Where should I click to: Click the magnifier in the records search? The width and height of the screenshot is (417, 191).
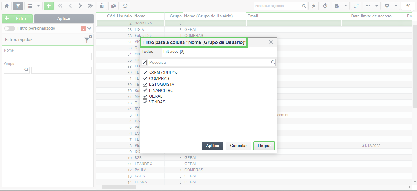(304, 6)
